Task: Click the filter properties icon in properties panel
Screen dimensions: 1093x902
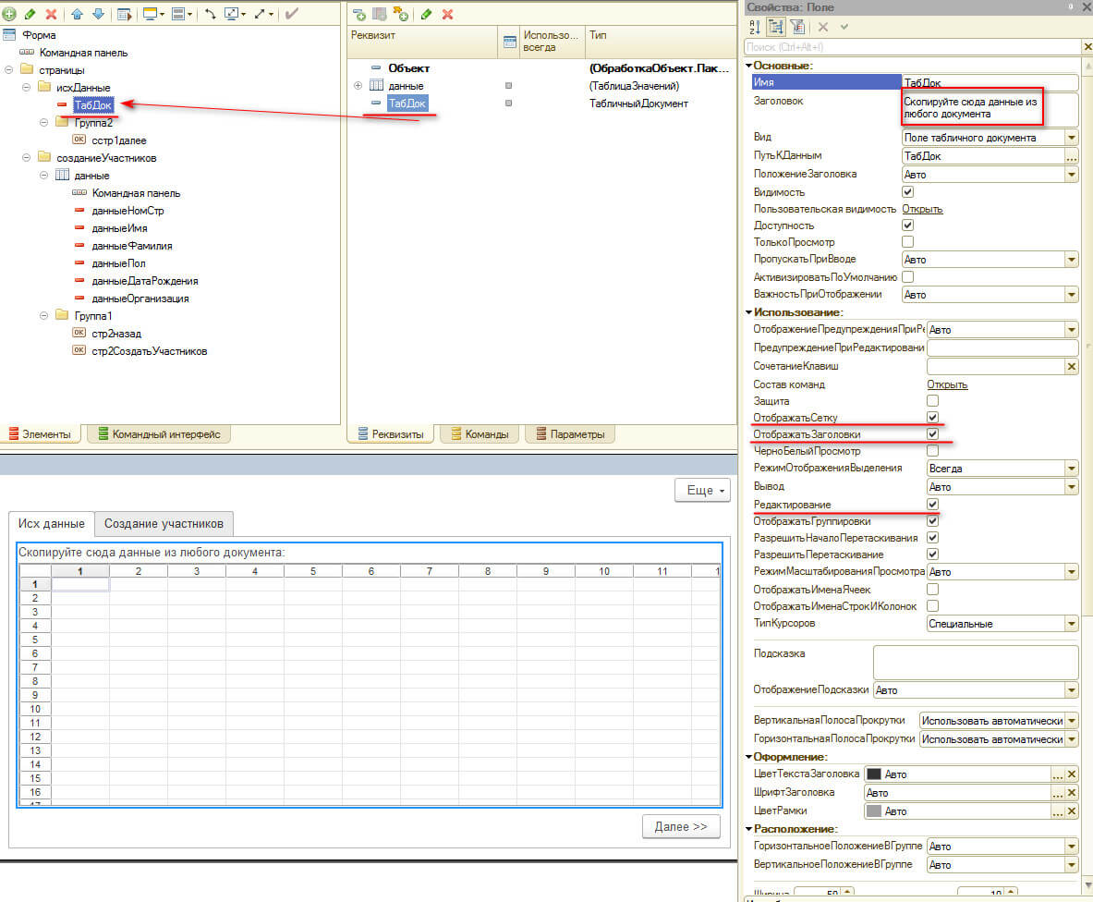Action: (796, 28)
